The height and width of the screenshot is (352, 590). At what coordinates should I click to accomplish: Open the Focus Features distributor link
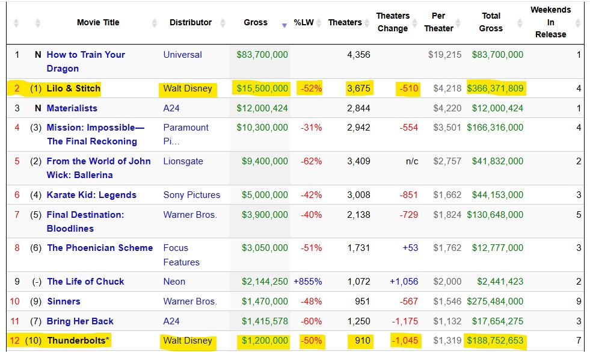tap(182, 255)
